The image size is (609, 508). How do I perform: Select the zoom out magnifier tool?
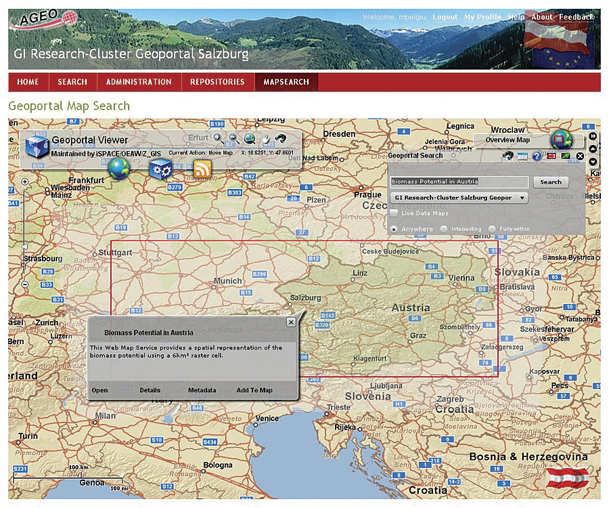[233, 138]
